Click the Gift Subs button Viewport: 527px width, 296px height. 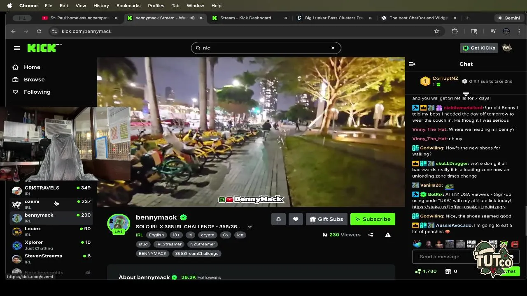[326, 219]
